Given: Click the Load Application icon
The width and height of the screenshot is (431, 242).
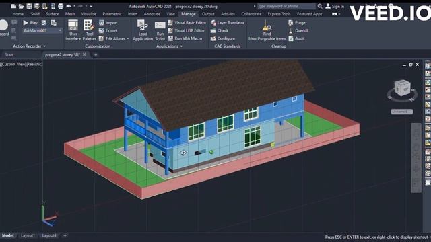Looking at the screenshot, I should point(143,30).
